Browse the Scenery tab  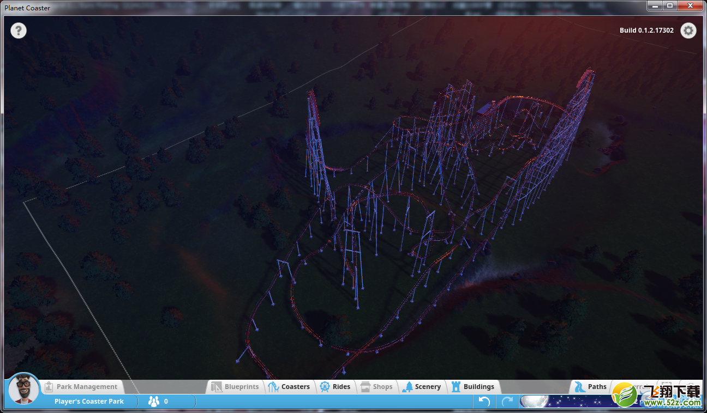[421, 387]
